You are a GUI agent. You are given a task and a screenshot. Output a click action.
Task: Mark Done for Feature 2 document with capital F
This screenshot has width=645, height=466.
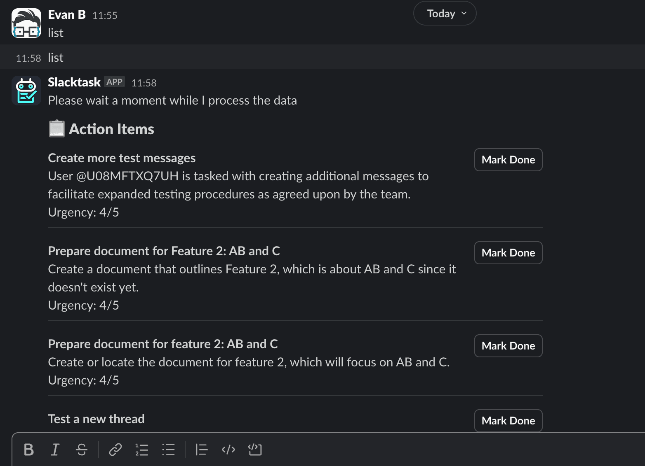pyautogui.click(x=508, y=253)
